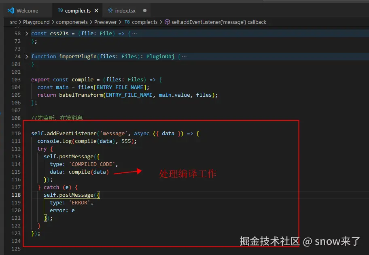Open the Previewer breadcrumb folder
This screenshot has height=255, width=369.
click(x=105, y=22)
